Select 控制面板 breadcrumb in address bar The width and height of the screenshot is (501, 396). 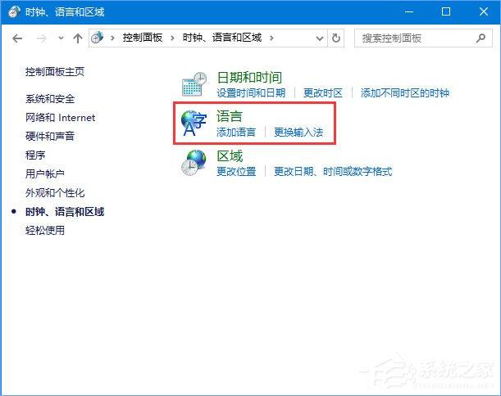point(143,38)
